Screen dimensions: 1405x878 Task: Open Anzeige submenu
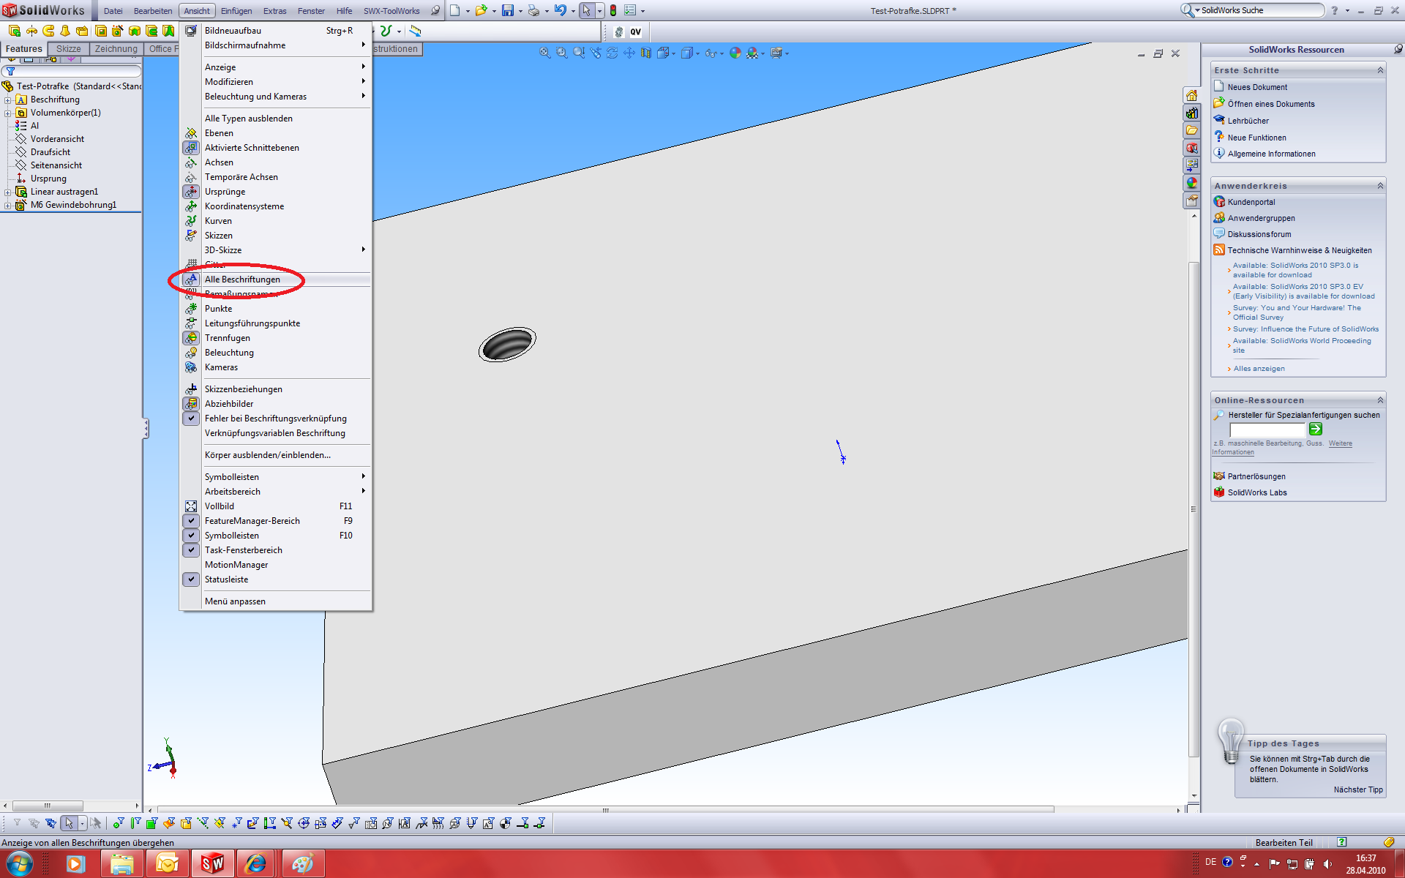pyautogui.click(x=276, y=67)
